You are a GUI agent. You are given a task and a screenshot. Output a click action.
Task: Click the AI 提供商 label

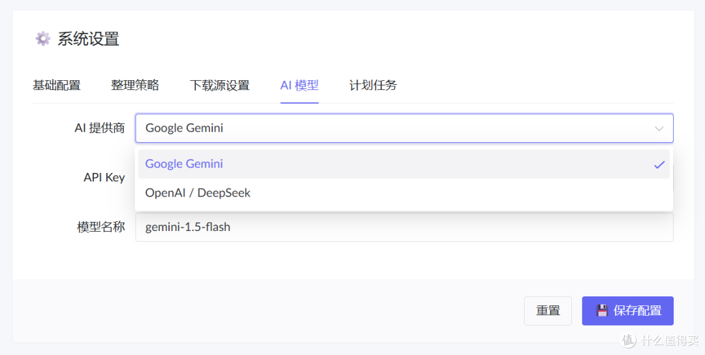click(99, 128)
